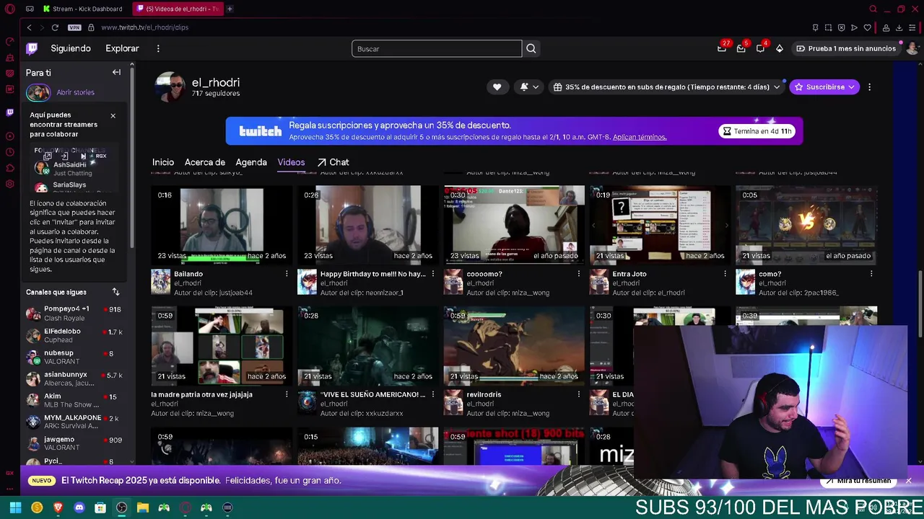Open the coooomo? clip thumbnail
924x519 pixels.
point(514,225)
